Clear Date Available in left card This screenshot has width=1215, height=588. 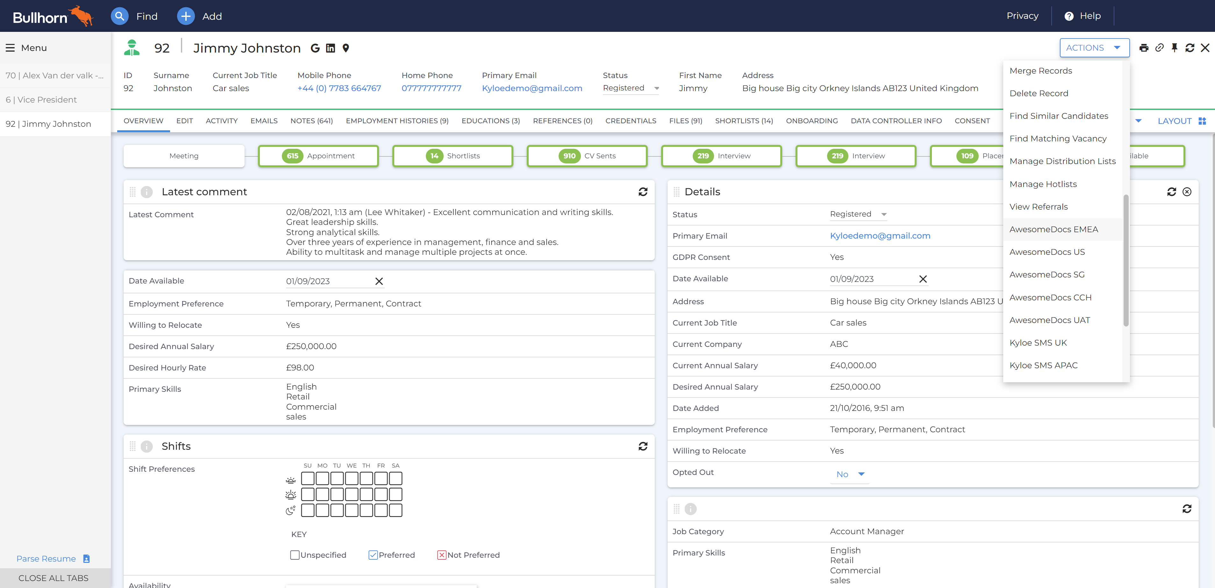379,281
